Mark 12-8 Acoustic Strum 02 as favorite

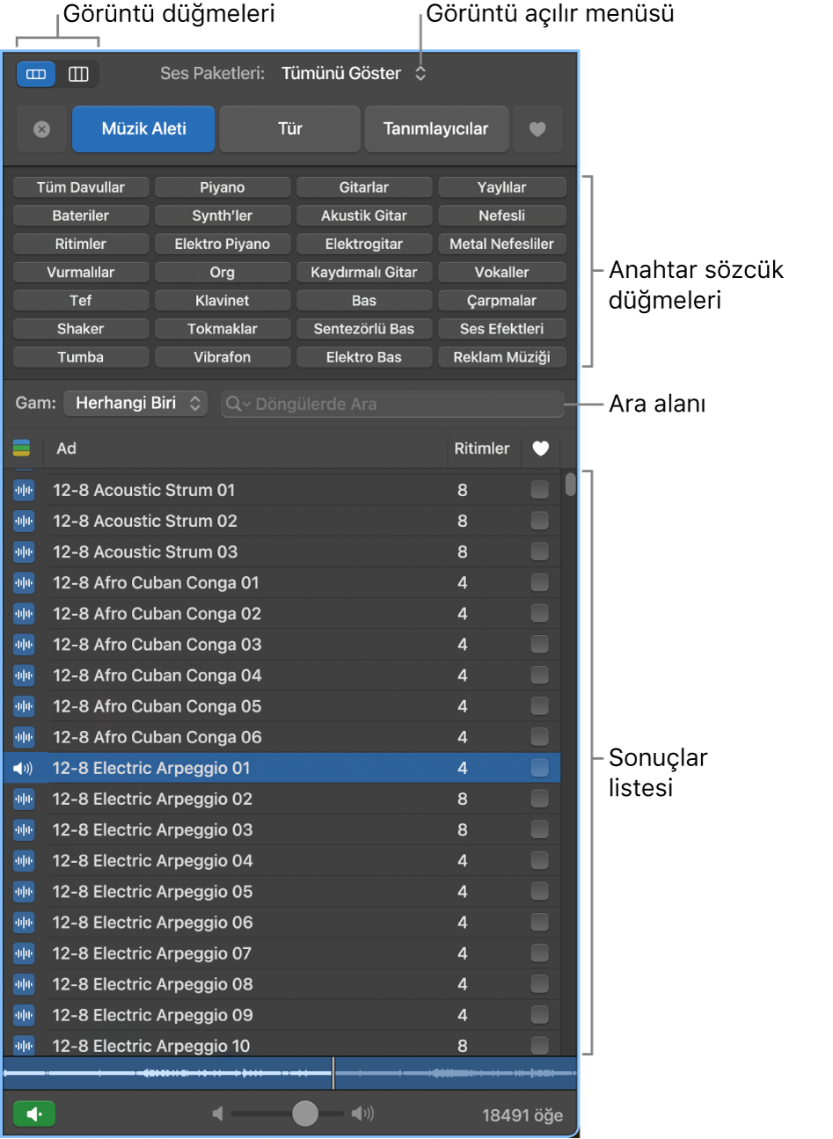point(539,521)
